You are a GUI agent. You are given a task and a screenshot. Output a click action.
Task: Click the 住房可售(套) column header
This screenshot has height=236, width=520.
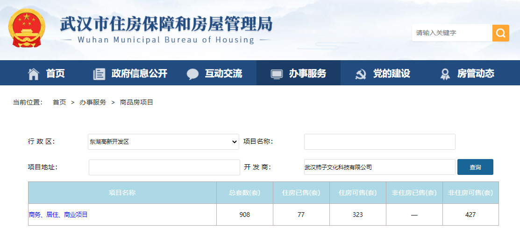(x=358, y=193)
